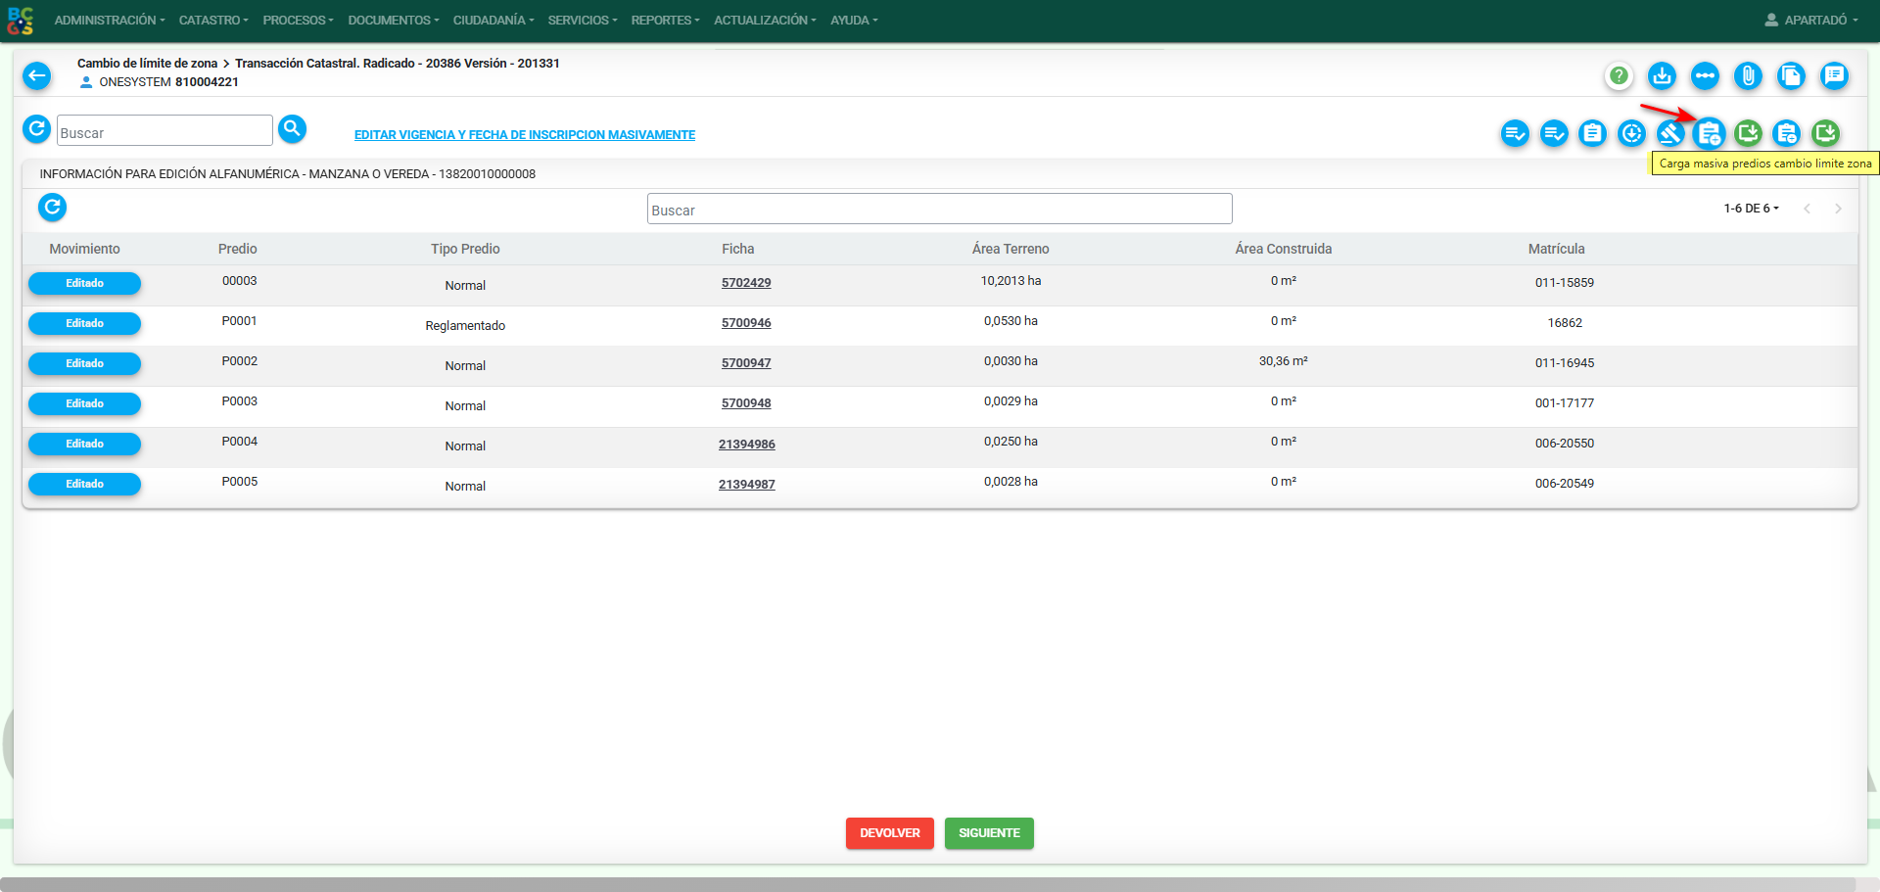
Task: Click the clipboard-minus icon in toolbar
Action: point(1786,133)
